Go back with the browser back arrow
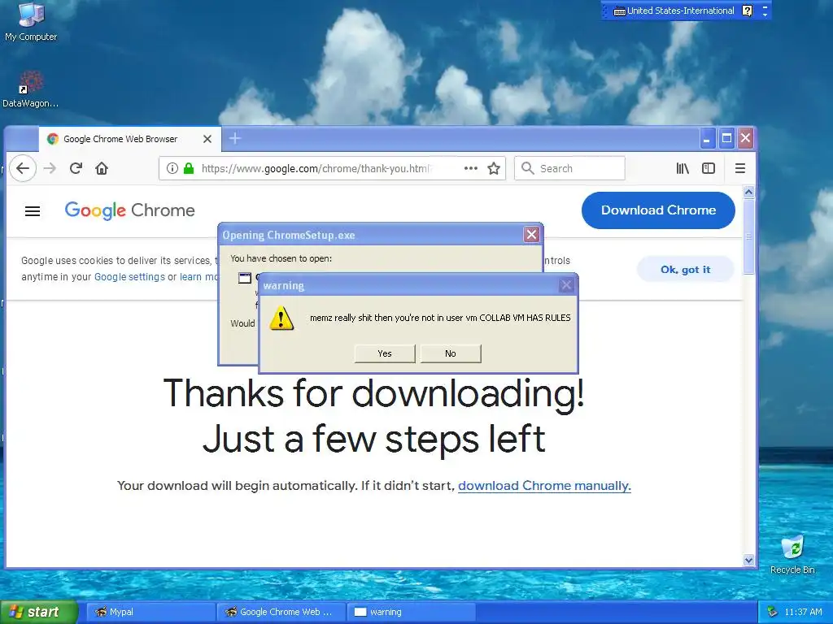Screen dimensions: 833x624 (x=23, y=168)
